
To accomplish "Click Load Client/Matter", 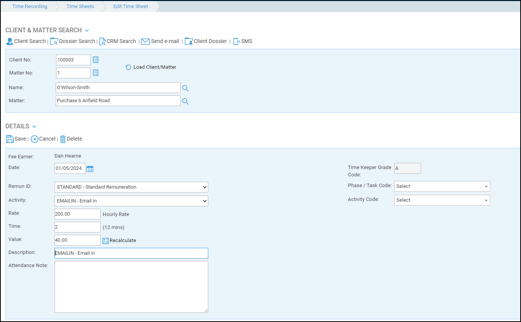I will 151,67.
